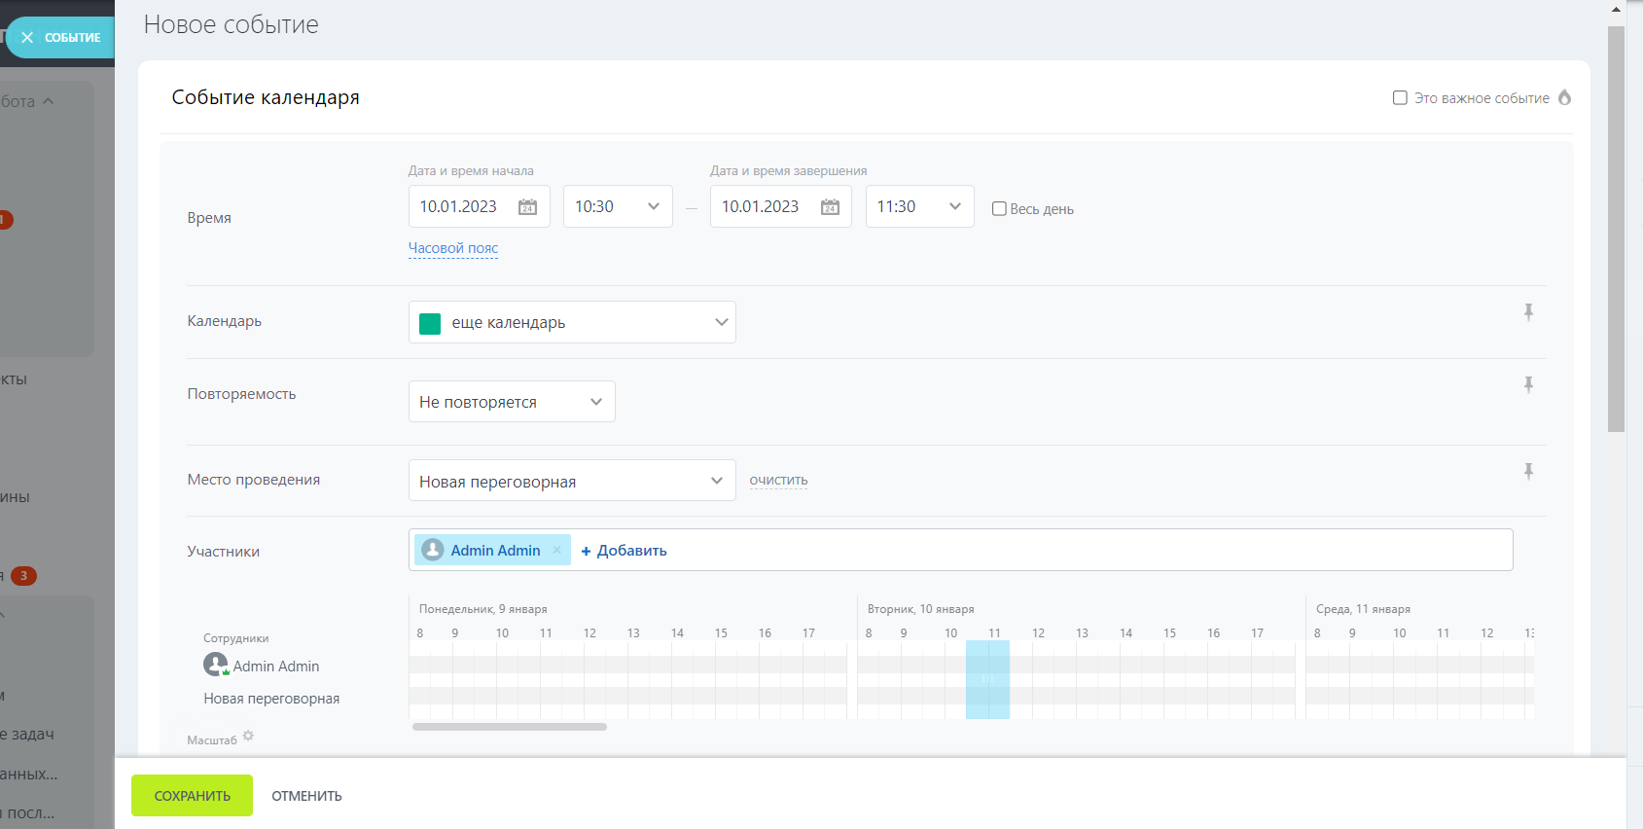Click the Отменить button

306,796
